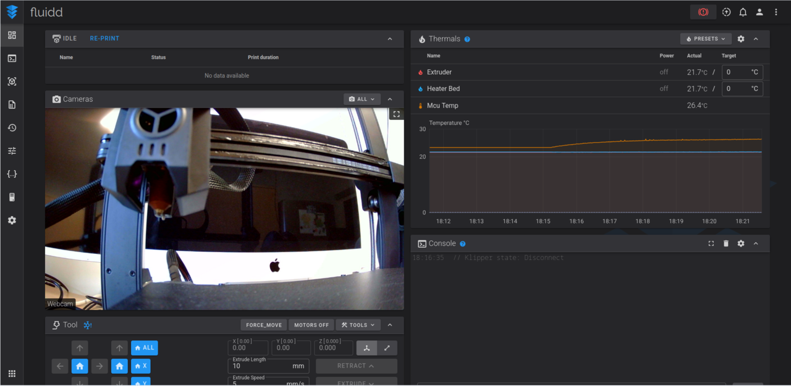
Task: Open the notifications bell
Action: pyautogui.click(x=743, y=12)
